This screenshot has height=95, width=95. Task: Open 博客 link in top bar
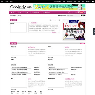tap(11, 2)
